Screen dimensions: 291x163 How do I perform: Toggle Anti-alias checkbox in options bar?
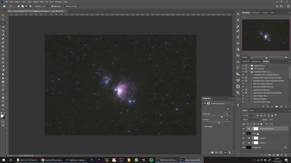(x=52, y=6)
